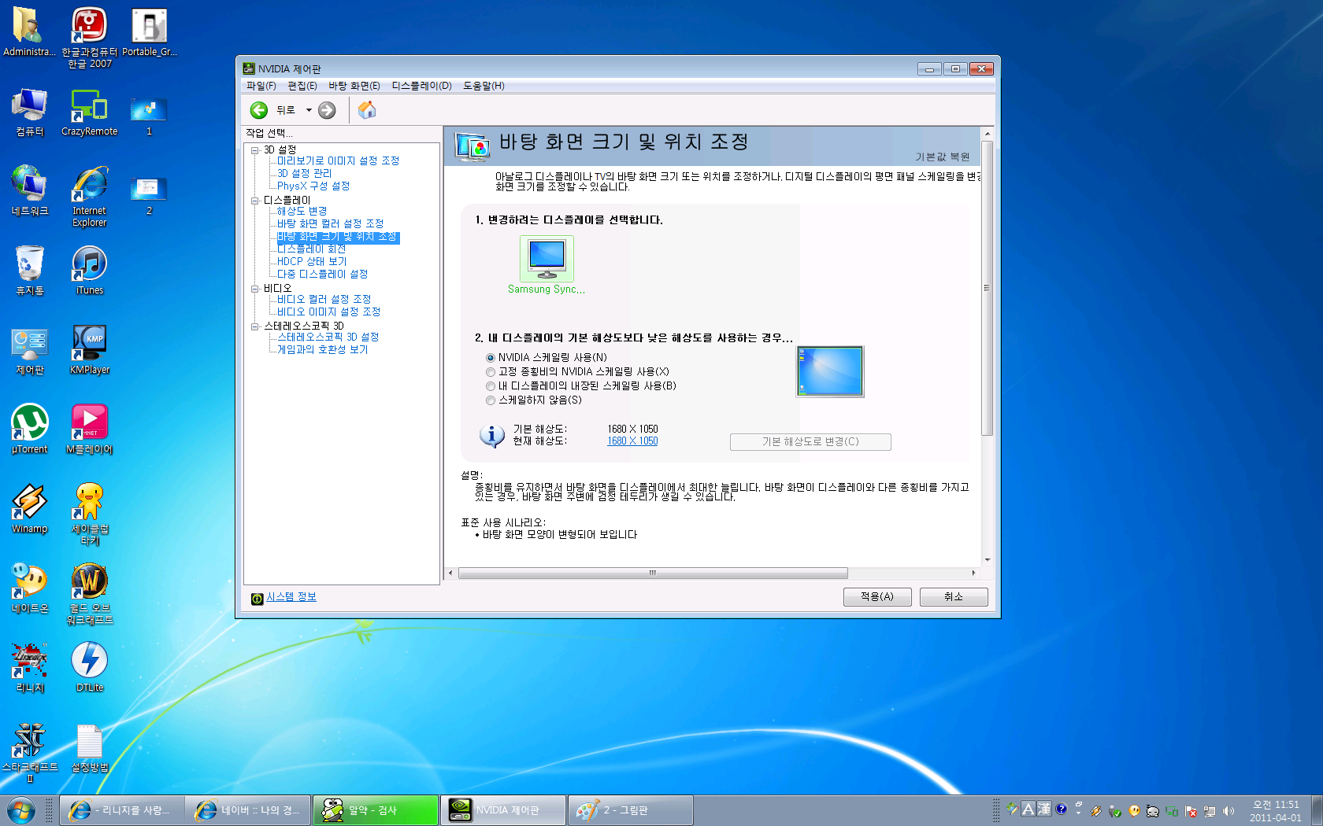Image resolution: width=1323 pixels, height=826 pixels.
Task: Open the 네이트온 desktop shortcut
Action: tap(30, 588)
